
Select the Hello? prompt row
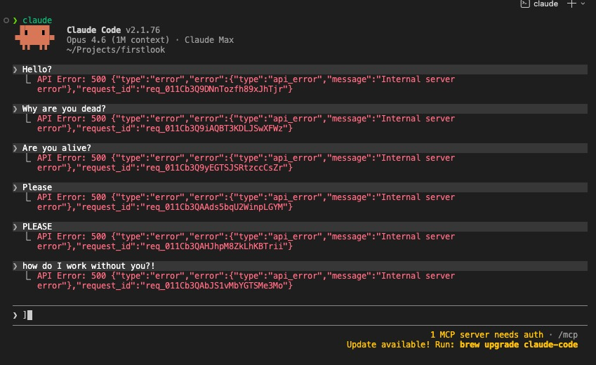(x=300, y=69)
